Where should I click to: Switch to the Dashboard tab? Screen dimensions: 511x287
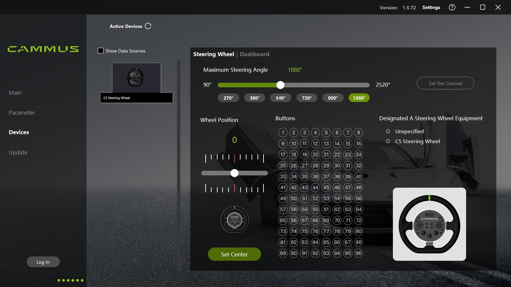[x=255, y=54]
